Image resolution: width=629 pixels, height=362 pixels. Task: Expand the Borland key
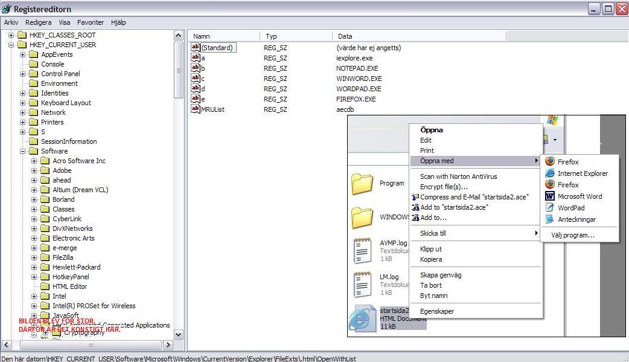point(34,199)
